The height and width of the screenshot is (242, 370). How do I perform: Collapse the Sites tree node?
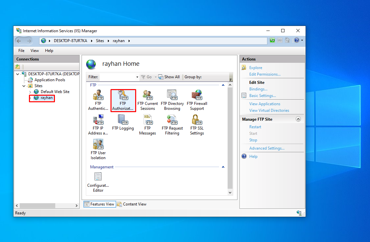24,86
